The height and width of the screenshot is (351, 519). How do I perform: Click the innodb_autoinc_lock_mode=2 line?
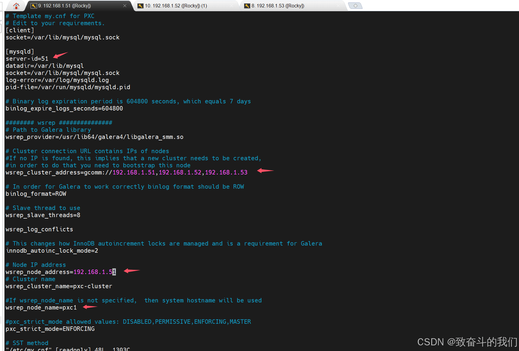[x=52, y=251]
